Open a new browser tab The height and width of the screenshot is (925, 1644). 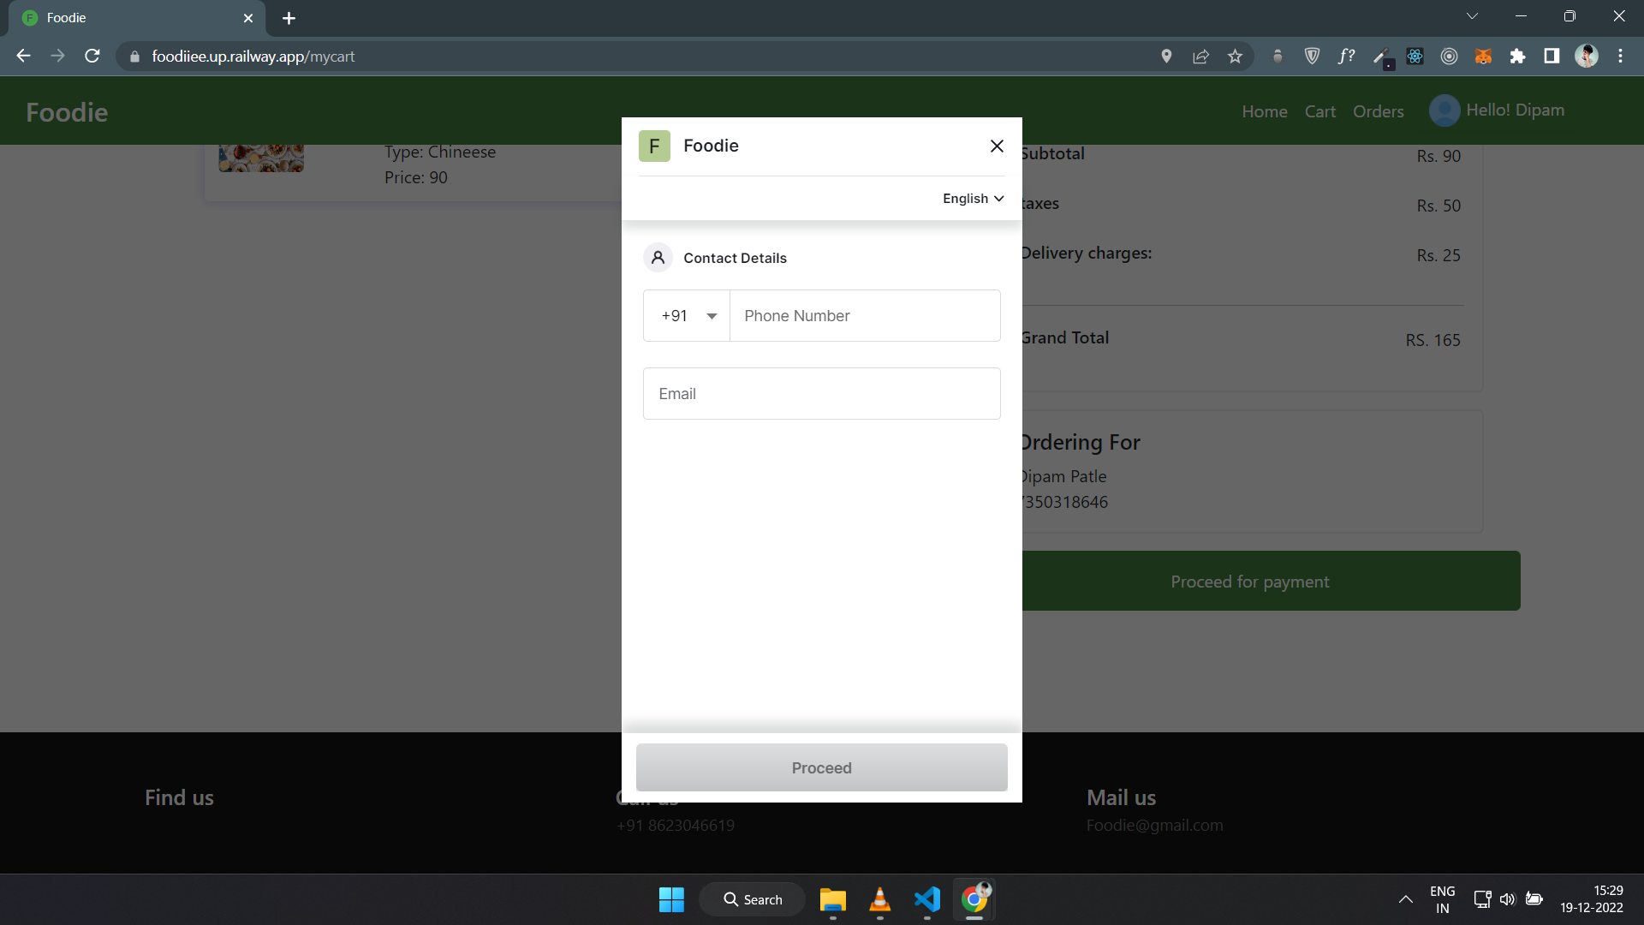(289, 18)
